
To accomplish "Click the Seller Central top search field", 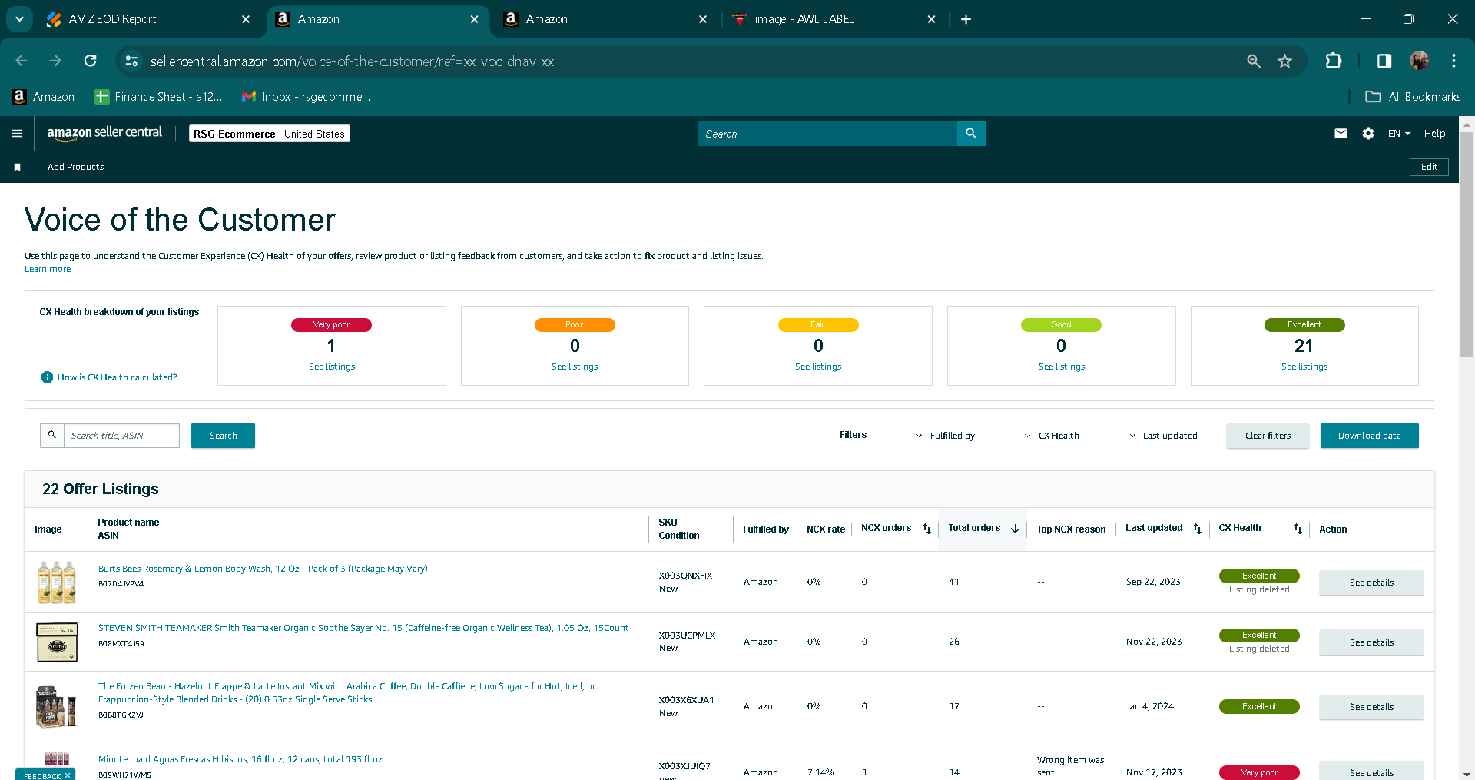I will (827, 134).
